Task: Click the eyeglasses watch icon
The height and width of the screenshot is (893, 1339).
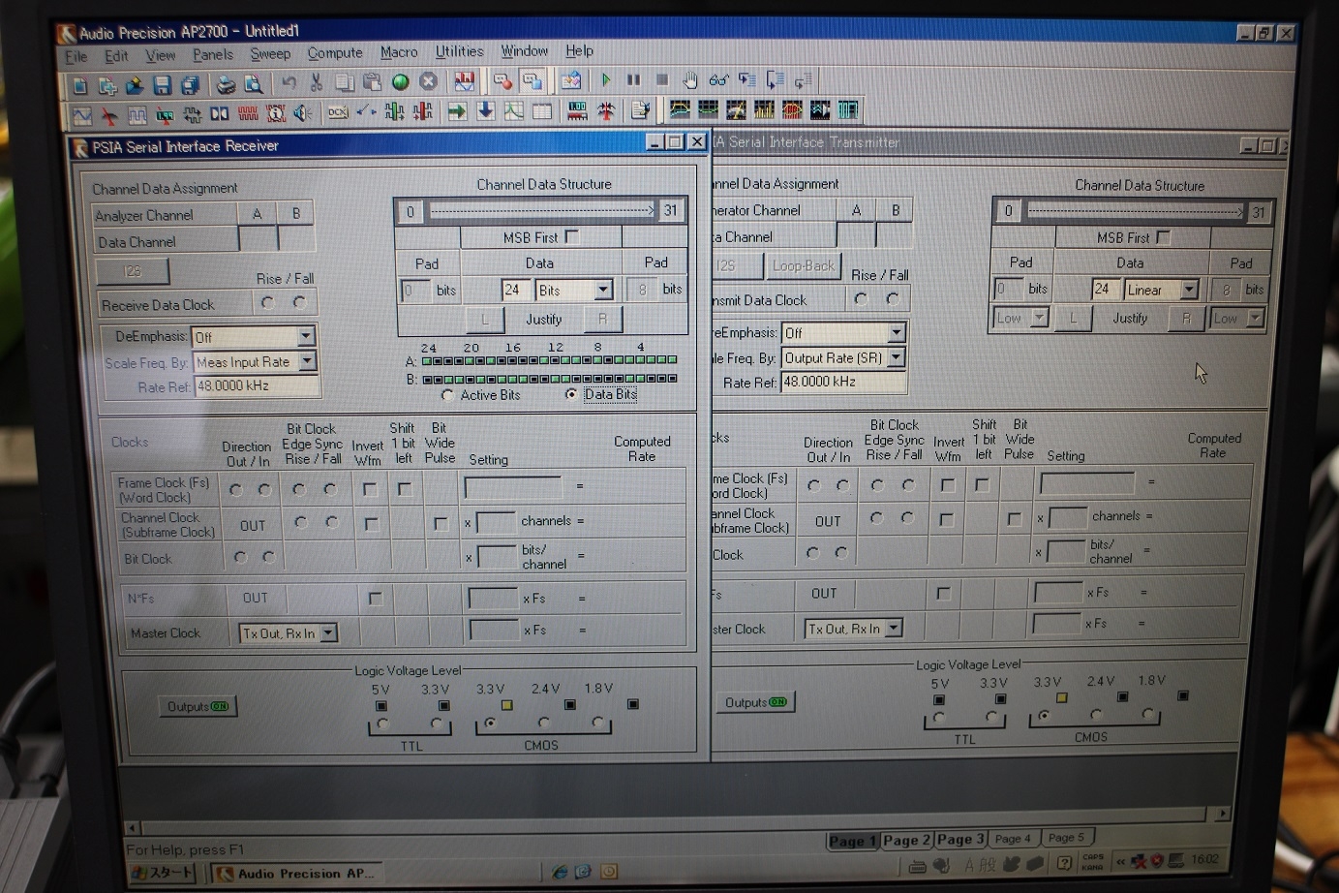Action: click(718, 80)
